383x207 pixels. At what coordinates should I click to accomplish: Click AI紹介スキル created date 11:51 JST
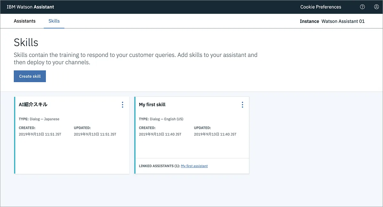pyautogui.click(x=40, y=134)
